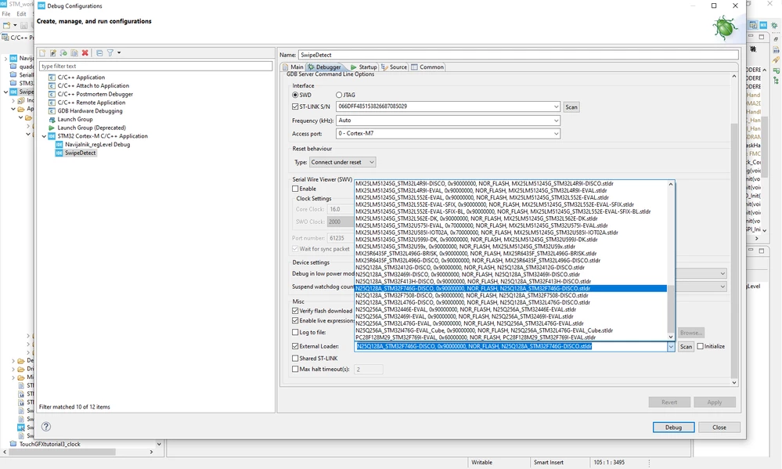Screen dimensions: 782x469
Task: Open the Debug in low power modes dropdown
Action: click(x=723, y=274)
